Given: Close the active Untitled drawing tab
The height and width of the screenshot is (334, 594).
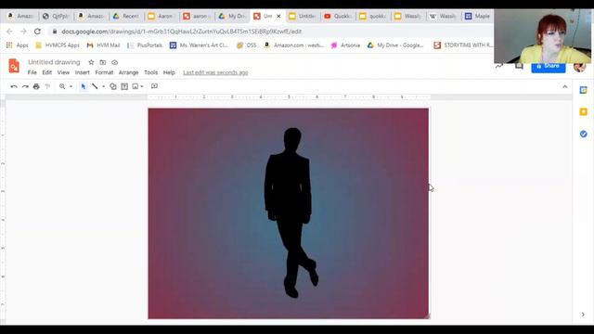Looking at the screenshot, I should [x=278, y=17].
